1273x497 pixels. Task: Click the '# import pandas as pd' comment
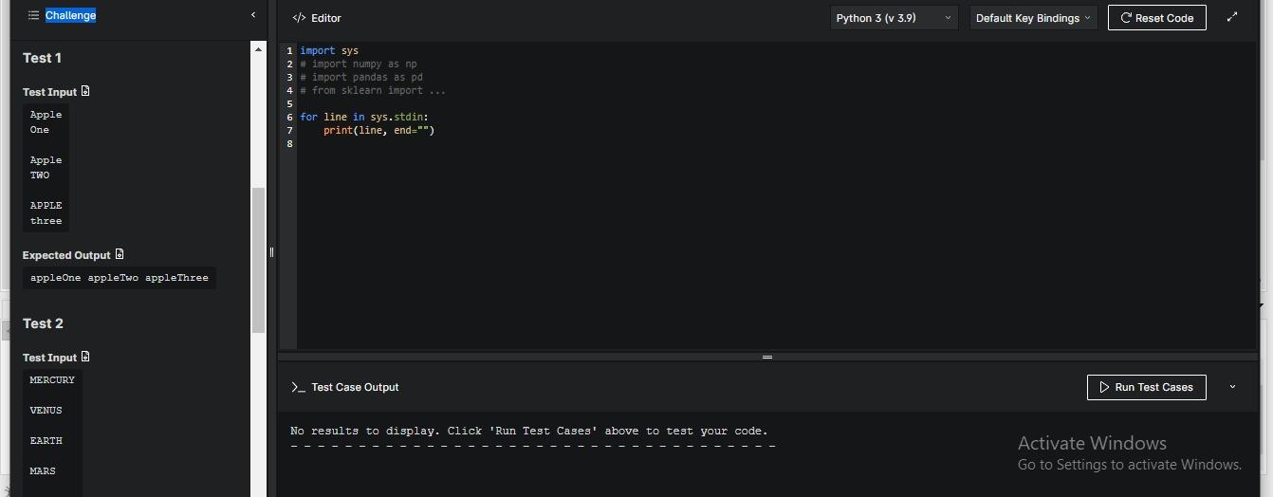[x=361, y=77]
